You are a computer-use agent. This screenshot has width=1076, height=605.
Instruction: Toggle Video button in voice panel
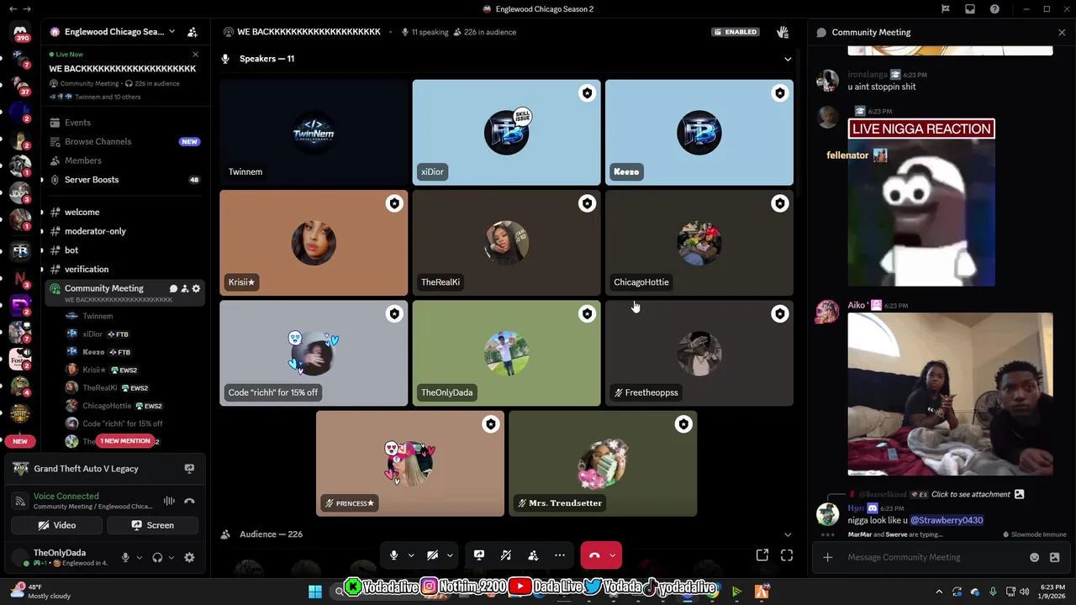click(57, 525)
